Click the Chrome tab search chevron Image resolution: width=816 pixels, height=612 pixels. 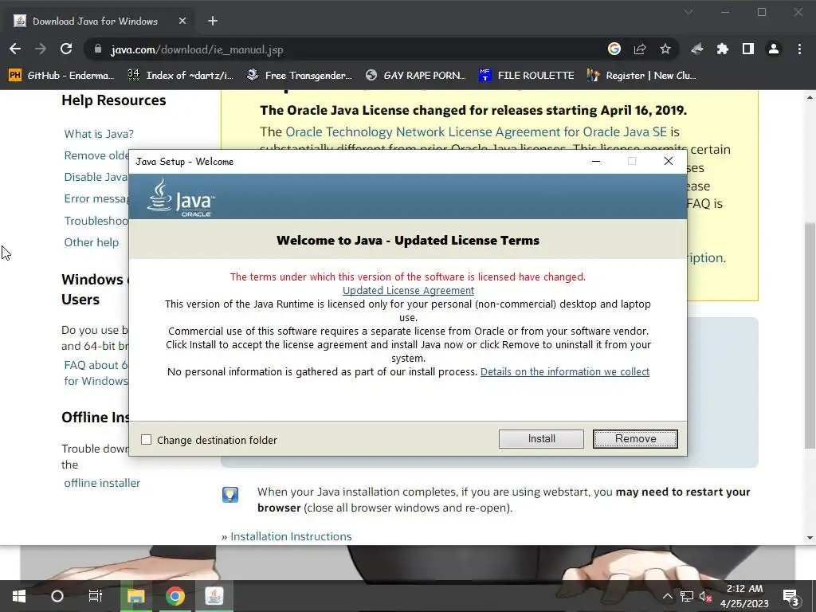688,12
